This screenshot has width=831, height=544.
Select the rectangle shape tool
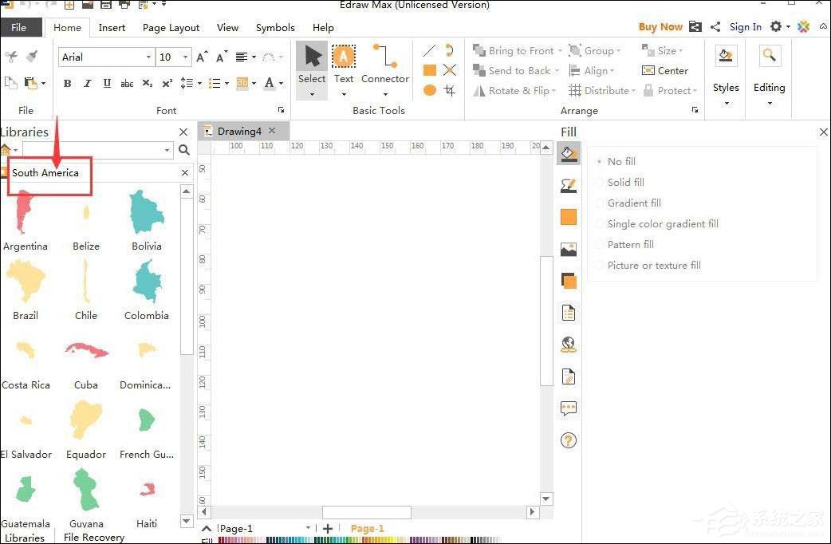[430, 70]
